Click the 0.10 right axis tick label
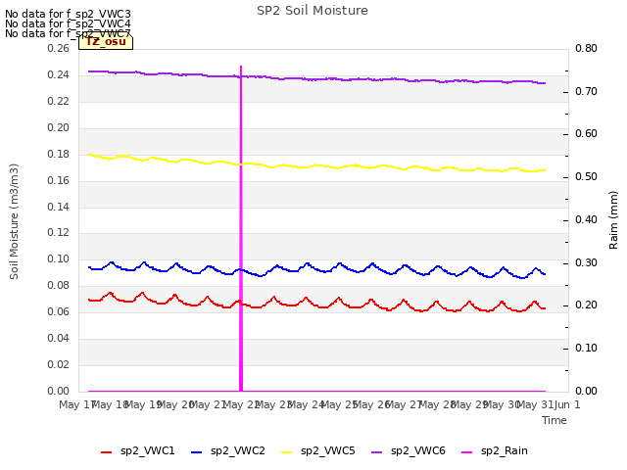 [x=586, y=349]
